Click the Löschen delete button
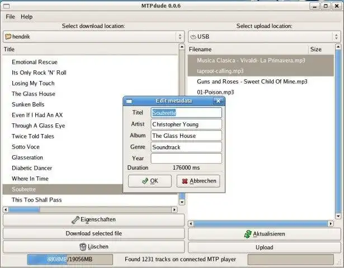Image resolution: width=344 pixels, height=268 pixels. (x=93, y=247)
